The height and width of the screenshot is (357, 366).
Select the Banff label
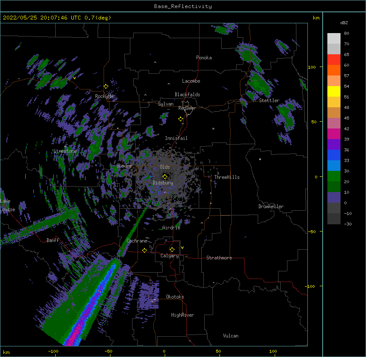point(53,240)
